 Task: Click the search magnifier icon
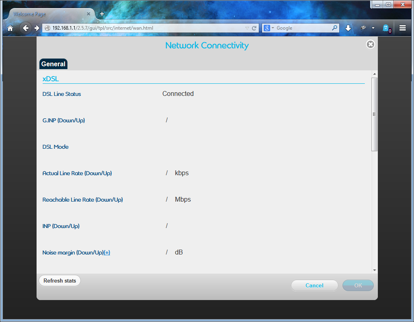[334, 28]
